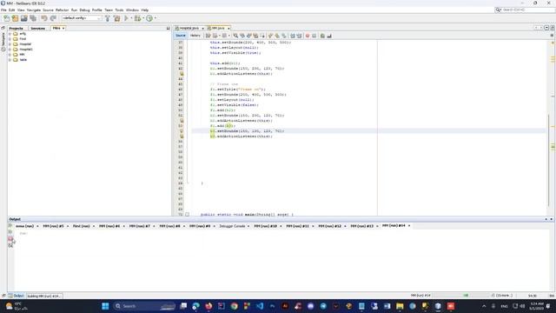
Task: Click the Windows taskbar Search box
Action: point(145,306)
